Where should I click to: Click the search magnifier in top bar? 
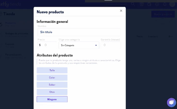(x=133, y=4)
